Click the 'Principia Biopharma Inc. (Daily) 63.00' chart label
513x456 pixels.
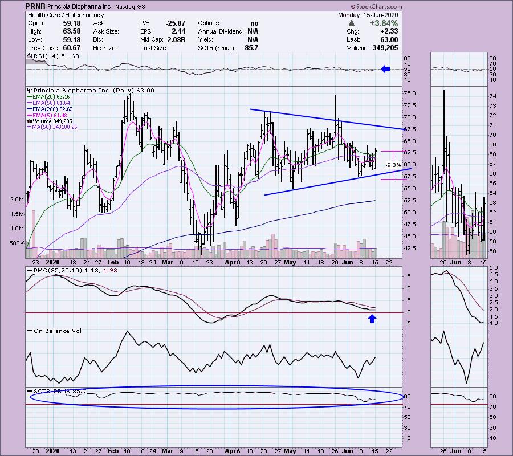tap(94, 90)
